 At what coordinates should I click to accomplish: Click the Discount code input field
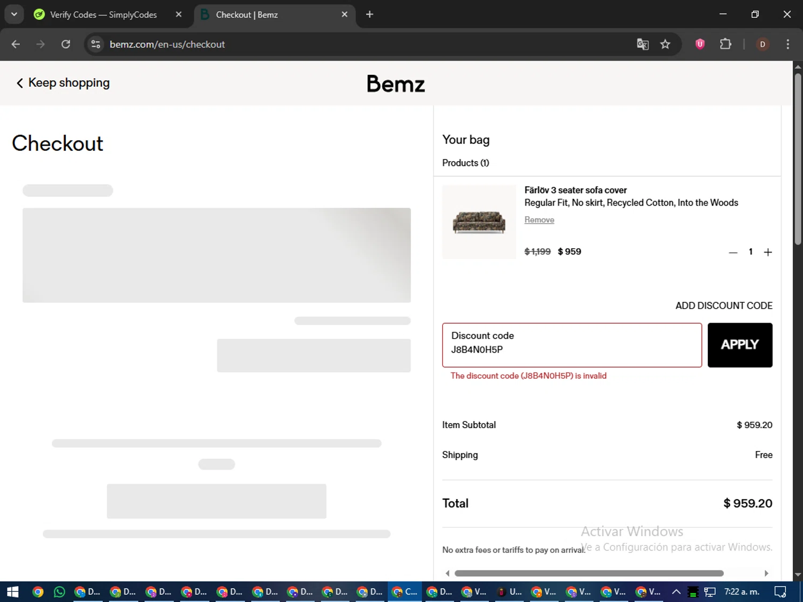(572, 345)
